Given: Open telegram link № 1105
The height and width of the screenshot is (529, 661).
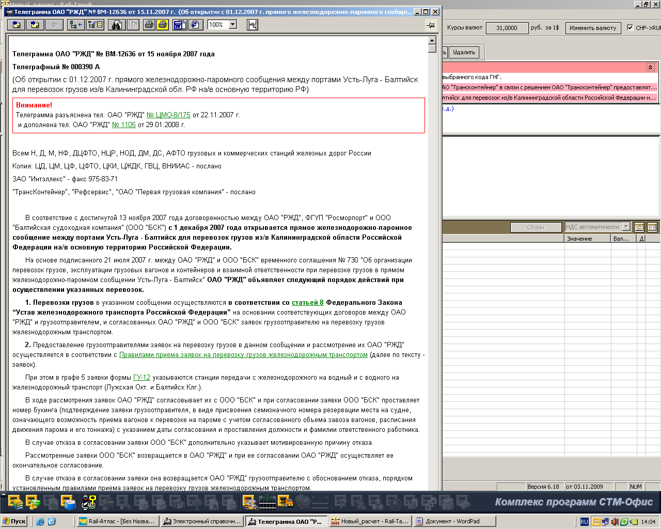Looking at the screenshot, I should (124, 125).
